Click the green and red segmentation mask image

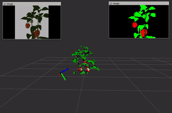(x=139, y=22)
